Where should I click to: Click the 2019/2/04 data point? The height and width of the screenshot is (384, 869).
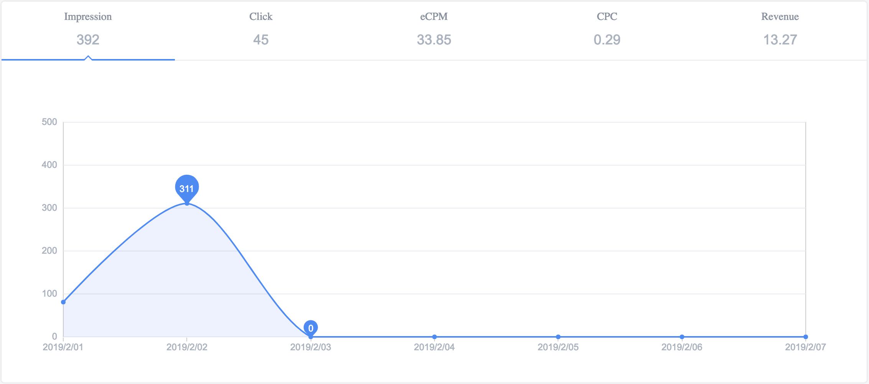[x=434, y=337]
